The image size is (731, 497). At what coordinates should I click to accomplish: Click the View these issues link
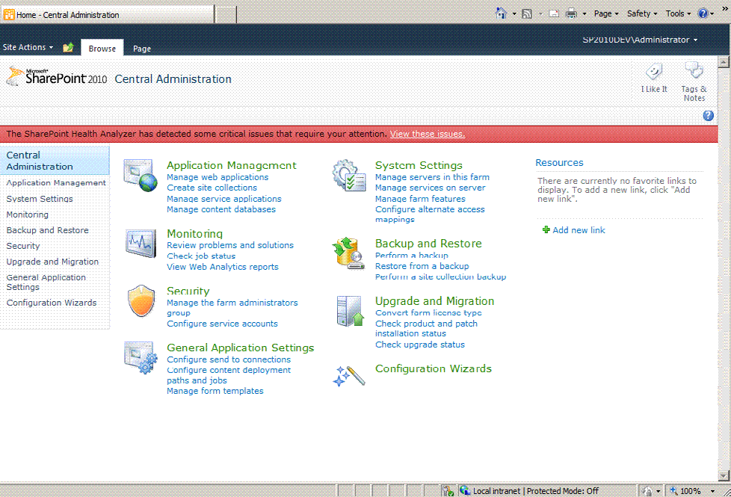click(428, 134)
